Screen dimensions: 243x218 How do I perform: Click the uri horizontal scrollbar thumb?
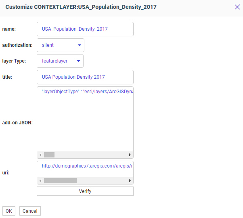pyautogui.click(x=60, y=181)
